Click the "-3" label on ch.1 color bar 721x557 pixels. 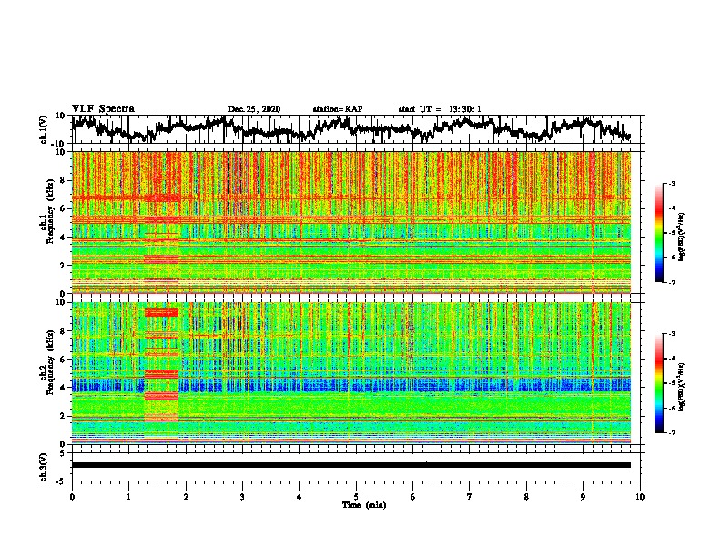(672, 184)
